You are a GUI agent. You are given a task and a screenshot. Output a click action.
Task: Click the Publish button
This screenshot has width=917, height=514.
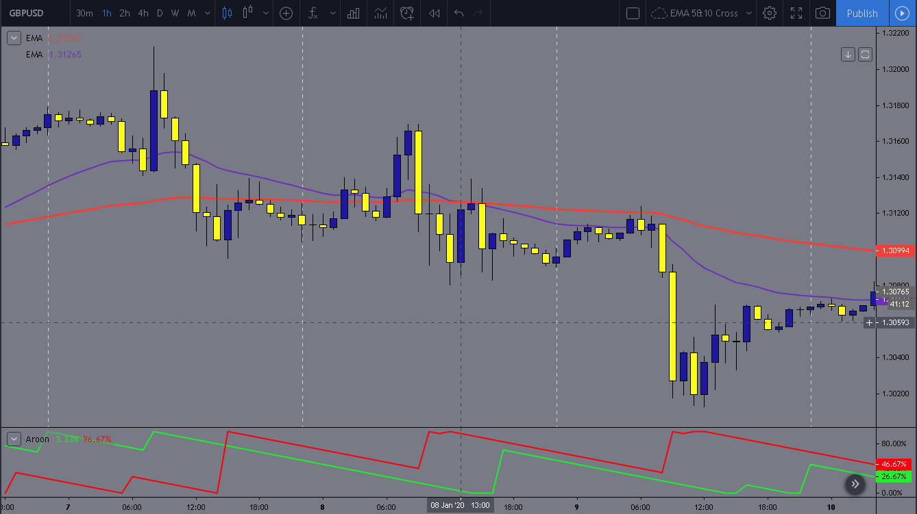tap(862, 13)
